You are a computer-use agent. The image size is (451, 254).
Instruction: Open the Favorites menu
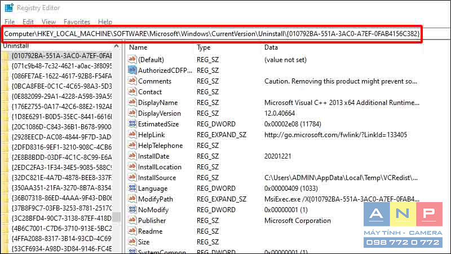click(x=77, y=22)
